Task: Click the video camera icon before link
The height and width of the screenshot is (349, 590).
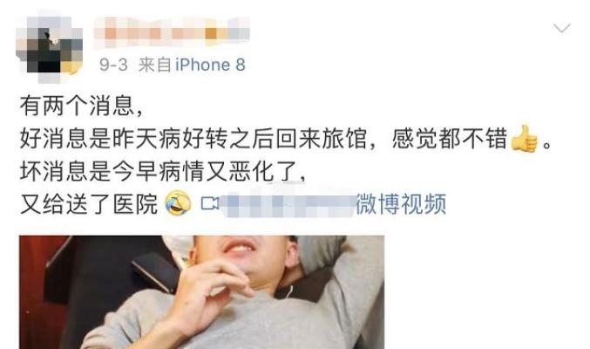Action: point(209,204)
